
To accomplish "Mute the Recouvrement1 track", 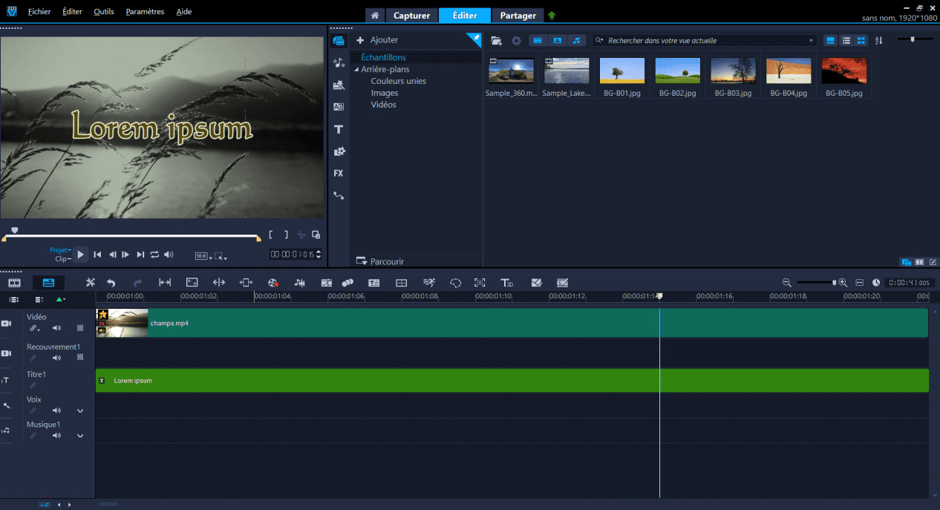I will [x=56, y=358].
